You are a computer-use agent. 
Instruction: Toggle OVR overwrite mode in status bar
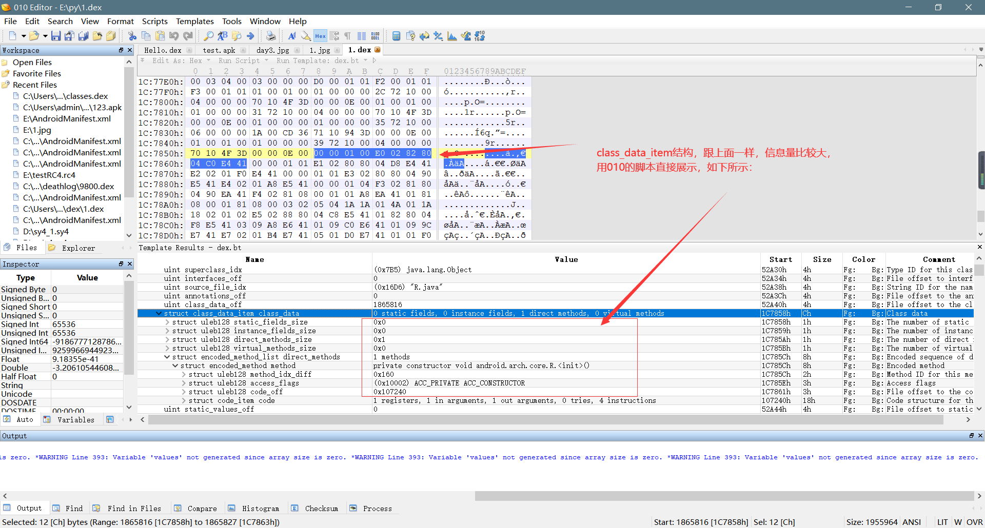[x=974, y=522]
